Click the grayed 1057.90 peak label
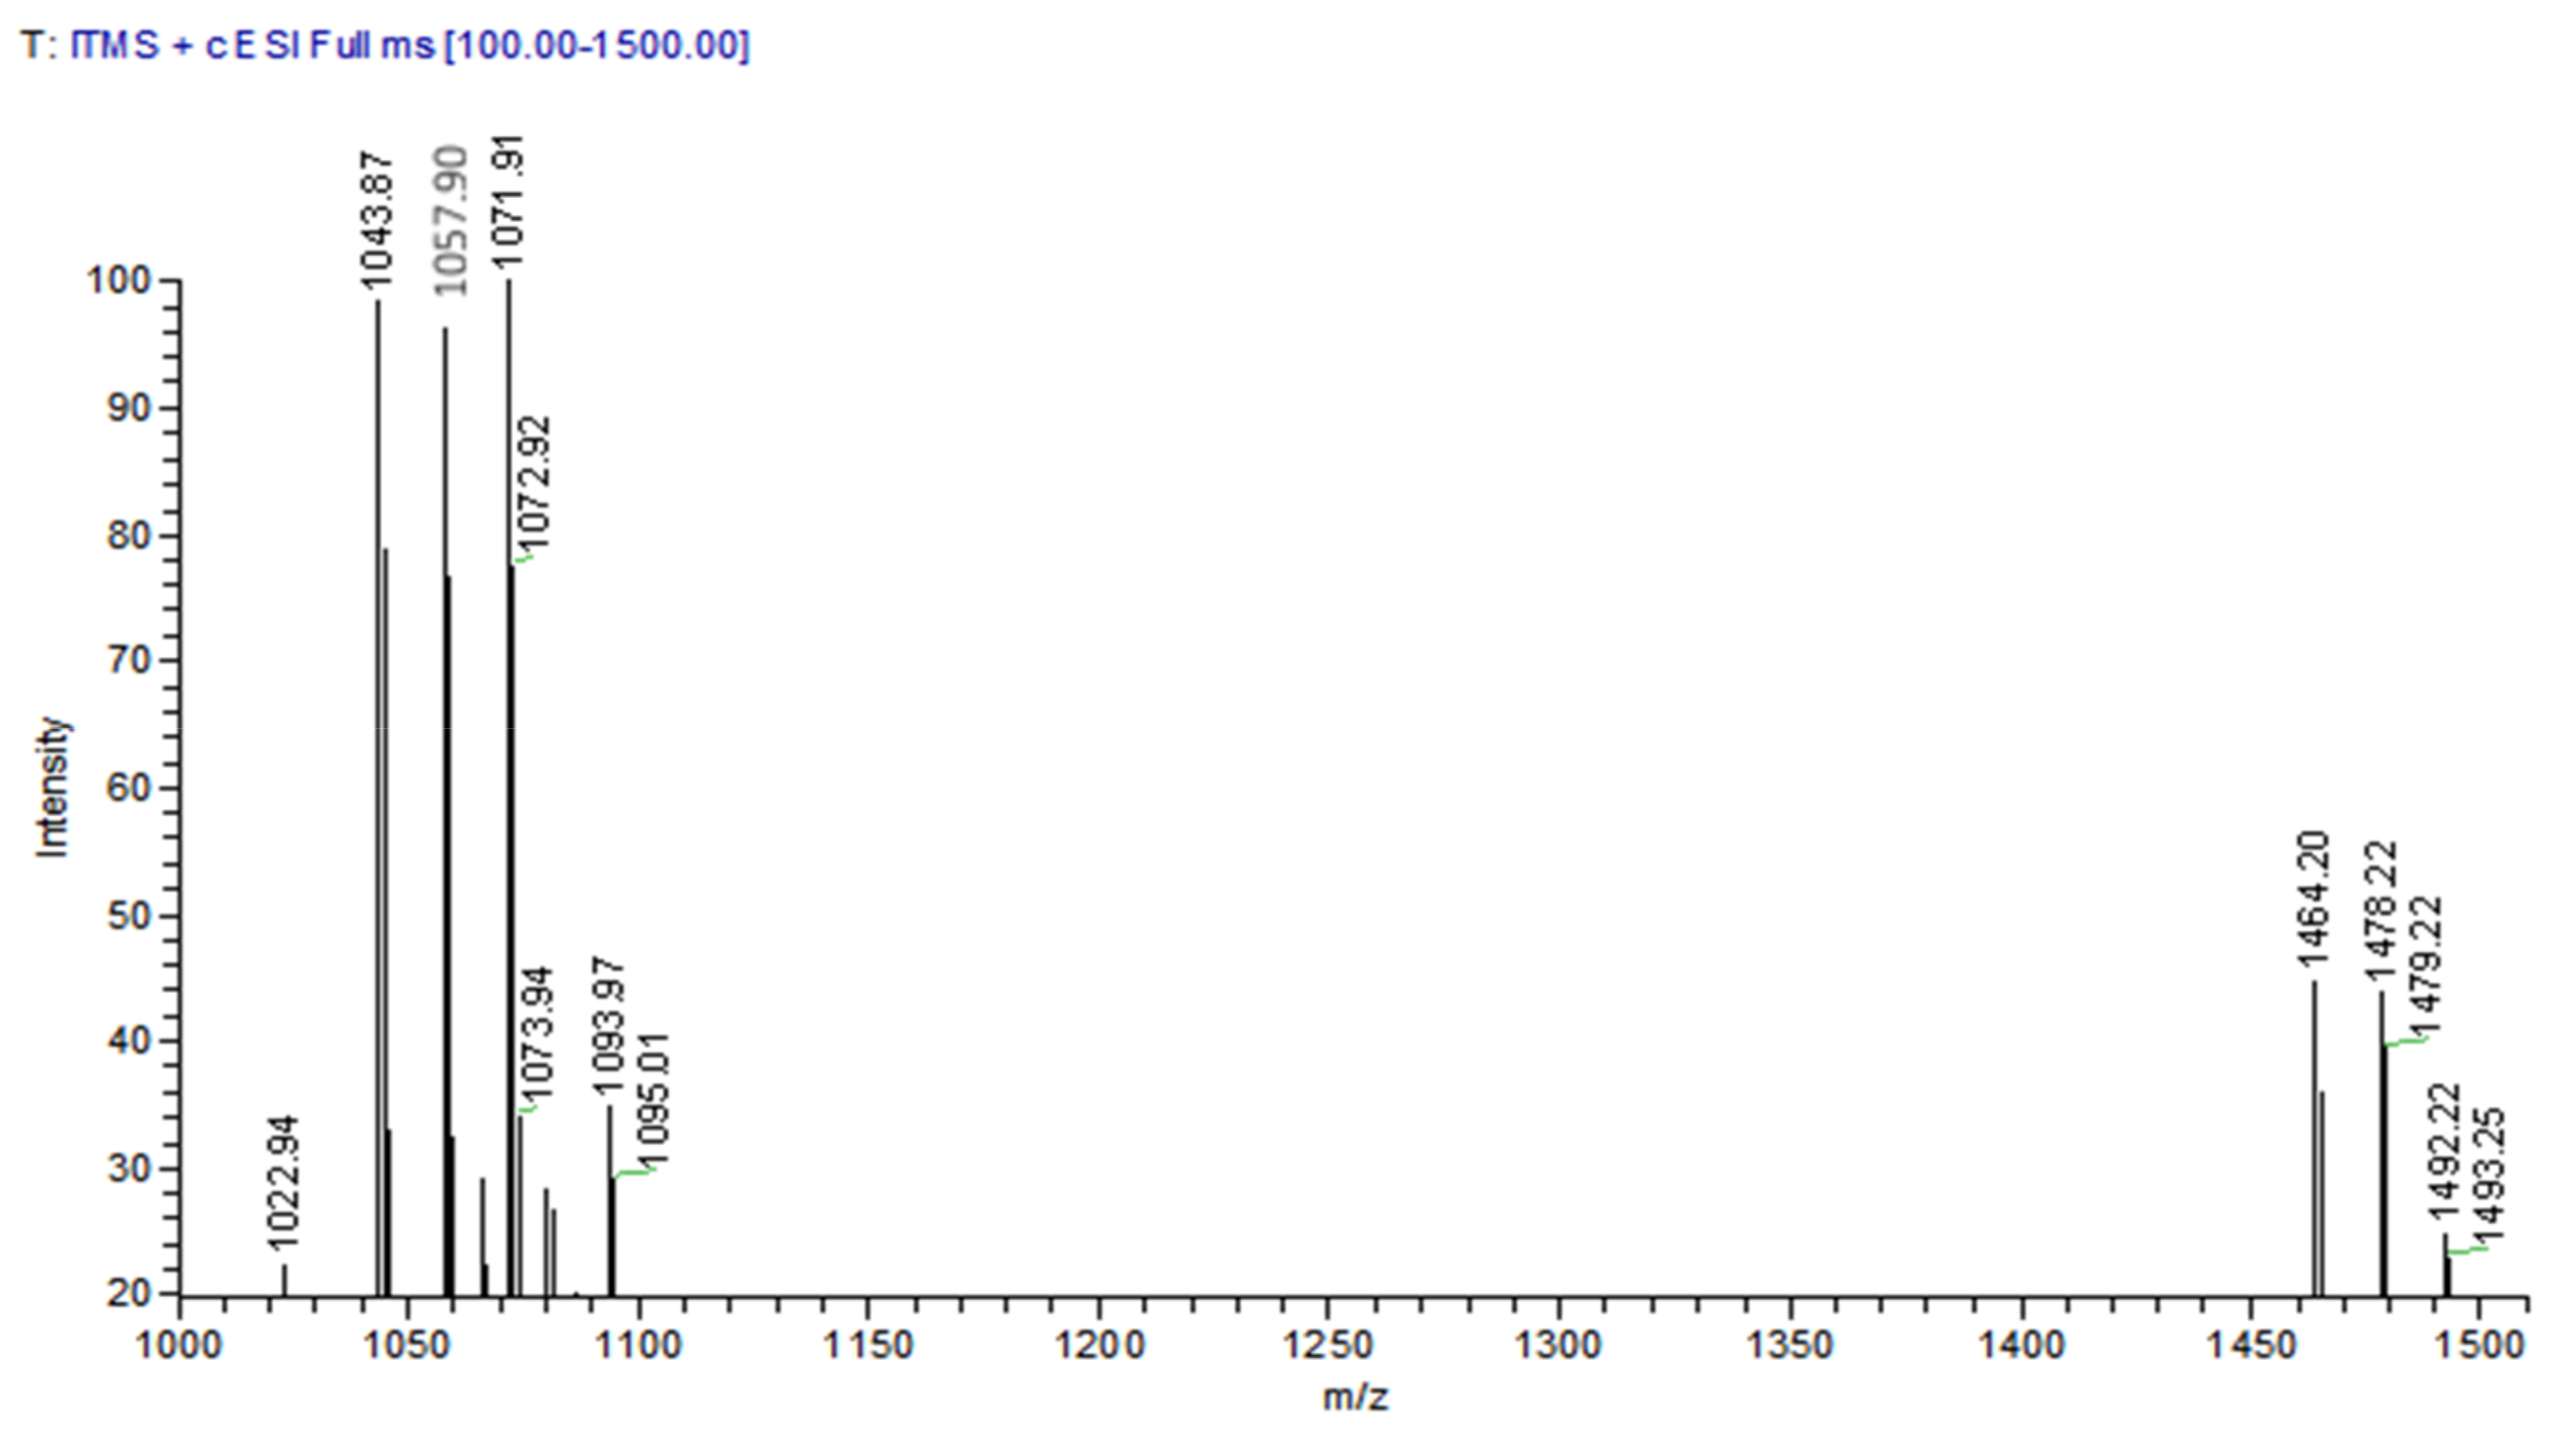This screenshot has width=2576, height=1444. point(451,220)
